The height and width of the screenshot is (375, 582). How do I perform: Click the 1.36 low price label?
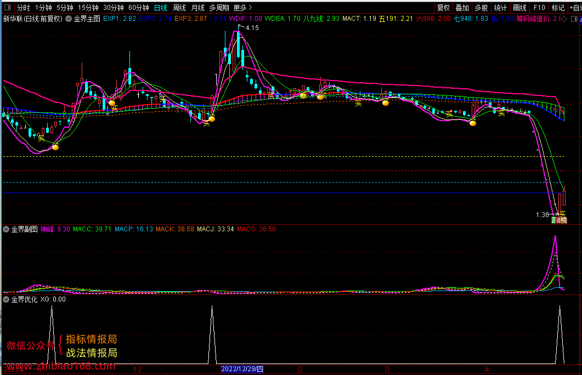[543, 215]
